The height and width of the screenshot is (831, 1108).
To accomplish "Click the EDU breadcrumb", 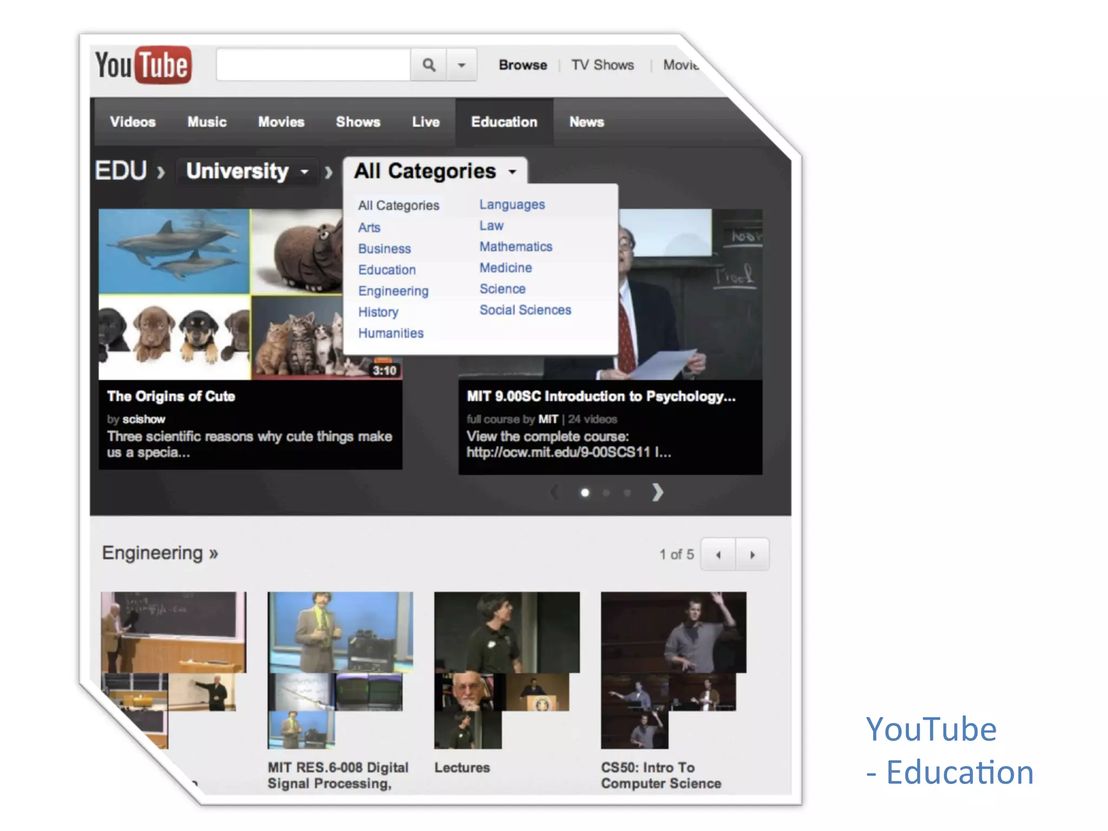I will click(x=121, y=171).
